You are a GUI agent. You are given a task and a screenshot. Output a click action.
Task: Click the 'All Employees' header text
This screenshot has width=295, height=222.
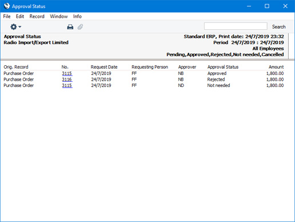point(268,49)
